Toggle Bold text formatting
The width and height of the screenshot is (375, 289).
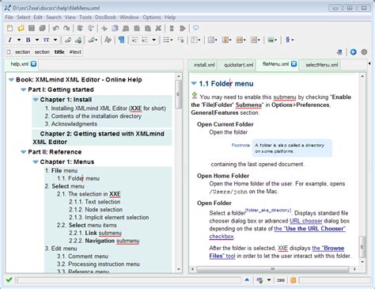click(28, 40)
